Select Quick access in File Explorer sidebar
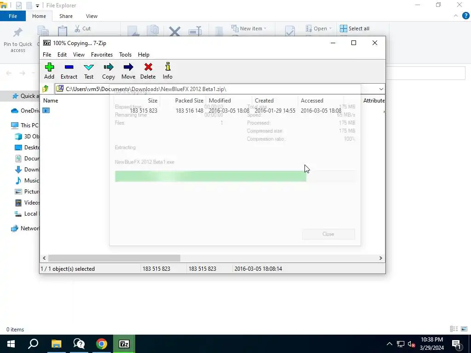The width and height of the screenshot is (471, 353). [x=26, y=96]
